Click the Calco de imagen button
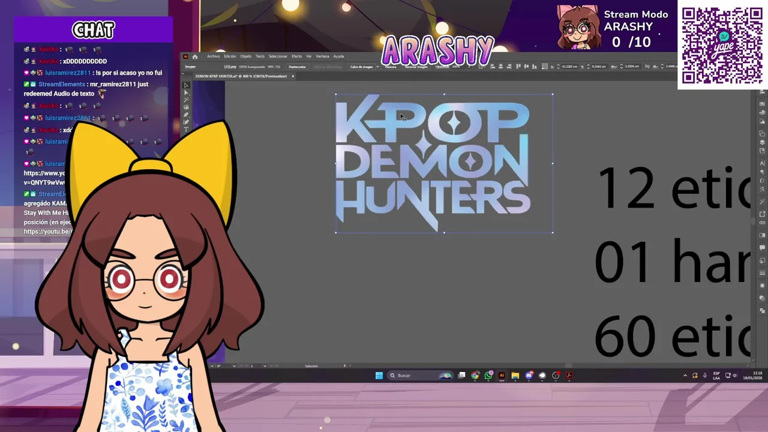Image resolution: width=768 pixels, height=432 pixels. coord(362,67)
